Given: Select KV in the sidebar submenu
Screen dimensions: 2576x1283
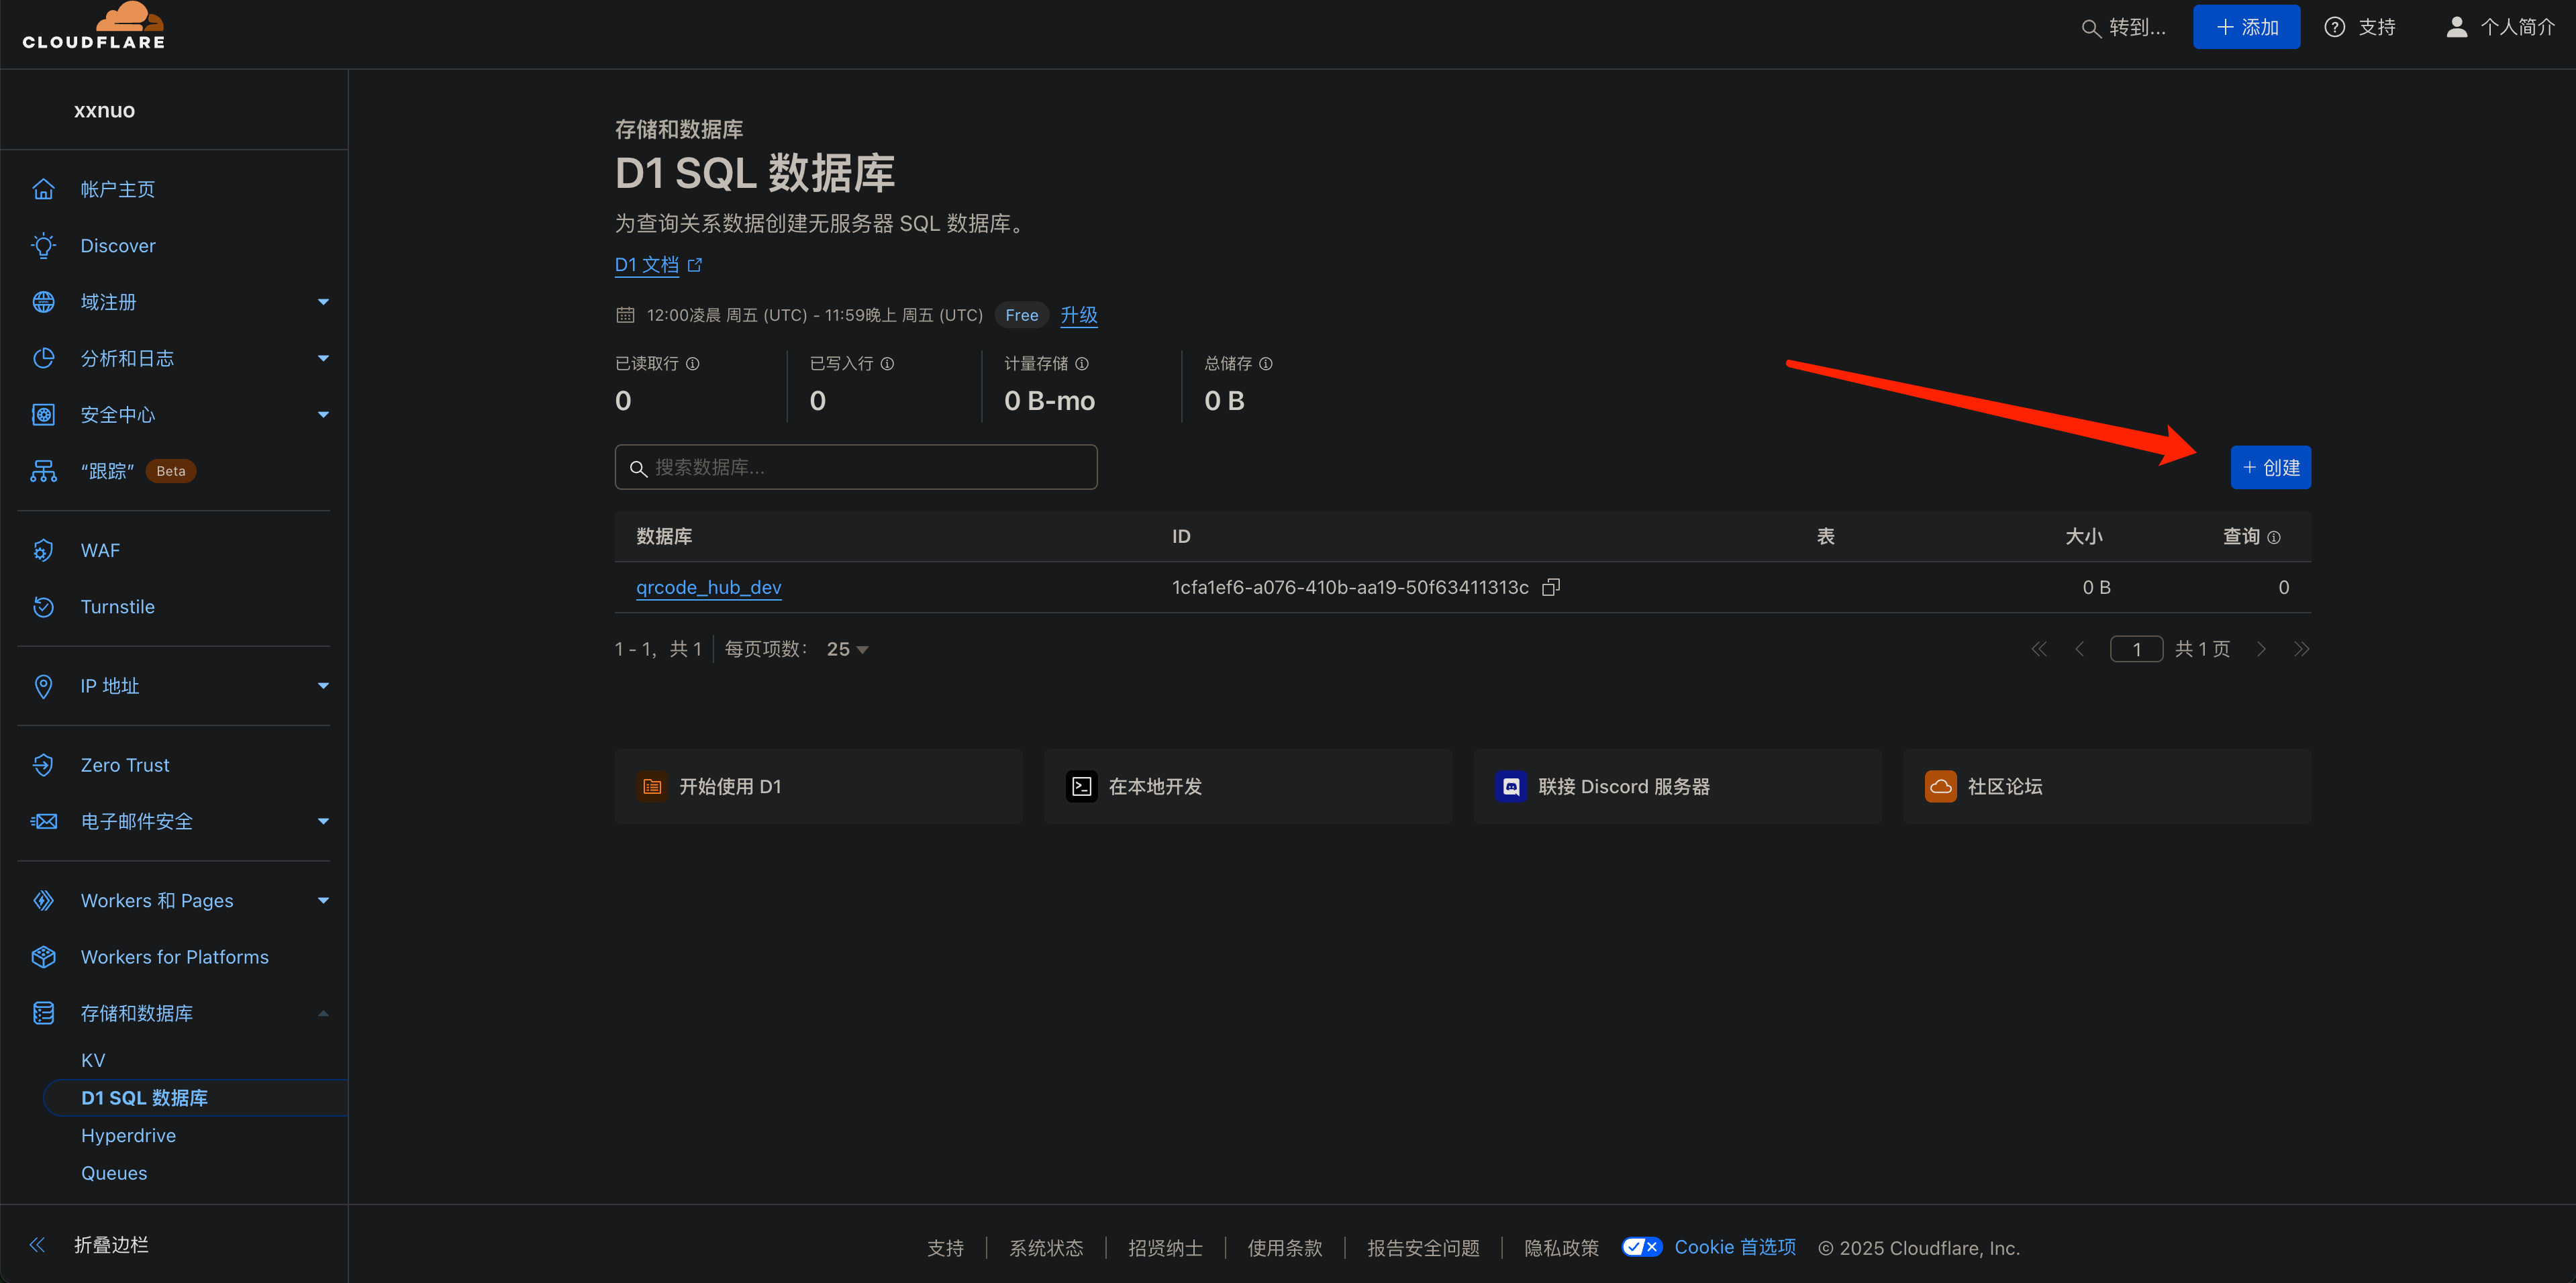Looking at the screenshot, I should 93,1060.
